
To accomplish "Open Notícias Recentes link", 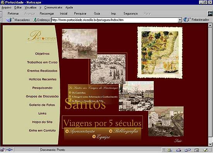I will coord(43,79).
